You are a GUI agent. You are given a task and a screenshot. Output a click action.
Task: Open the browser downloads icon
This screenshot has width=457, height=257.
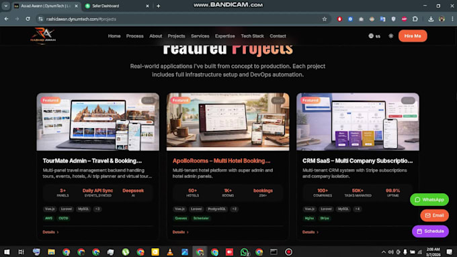pos(431,19)
